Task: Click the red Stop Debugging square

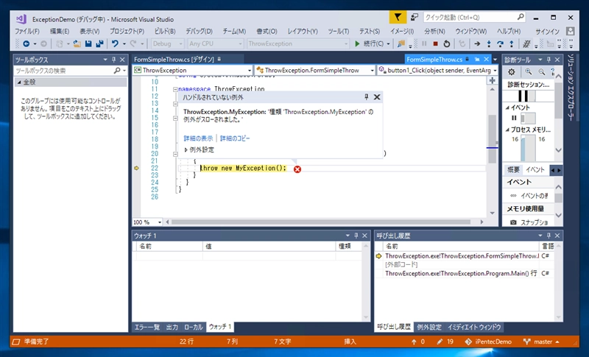Action: click(x=435, y=44)
